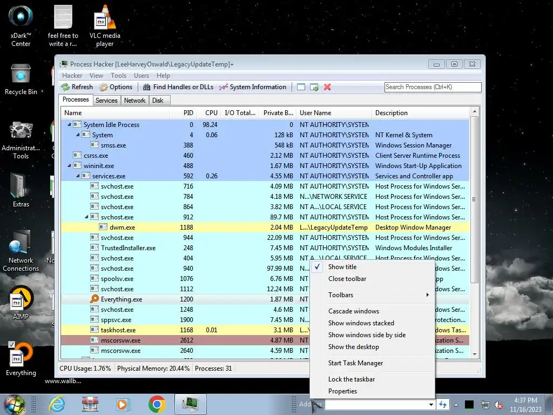
Task: Click the taskbar Address input box
Action: [x=376, y=405]
